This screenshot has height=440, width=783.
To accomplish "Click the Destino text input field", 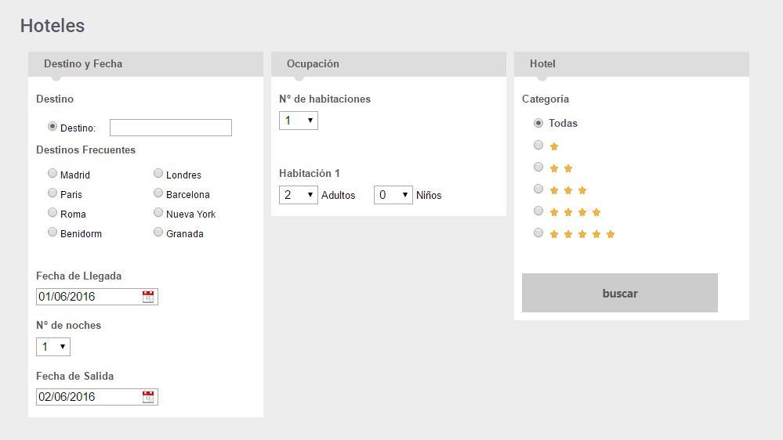I will [x=171, y=128].
